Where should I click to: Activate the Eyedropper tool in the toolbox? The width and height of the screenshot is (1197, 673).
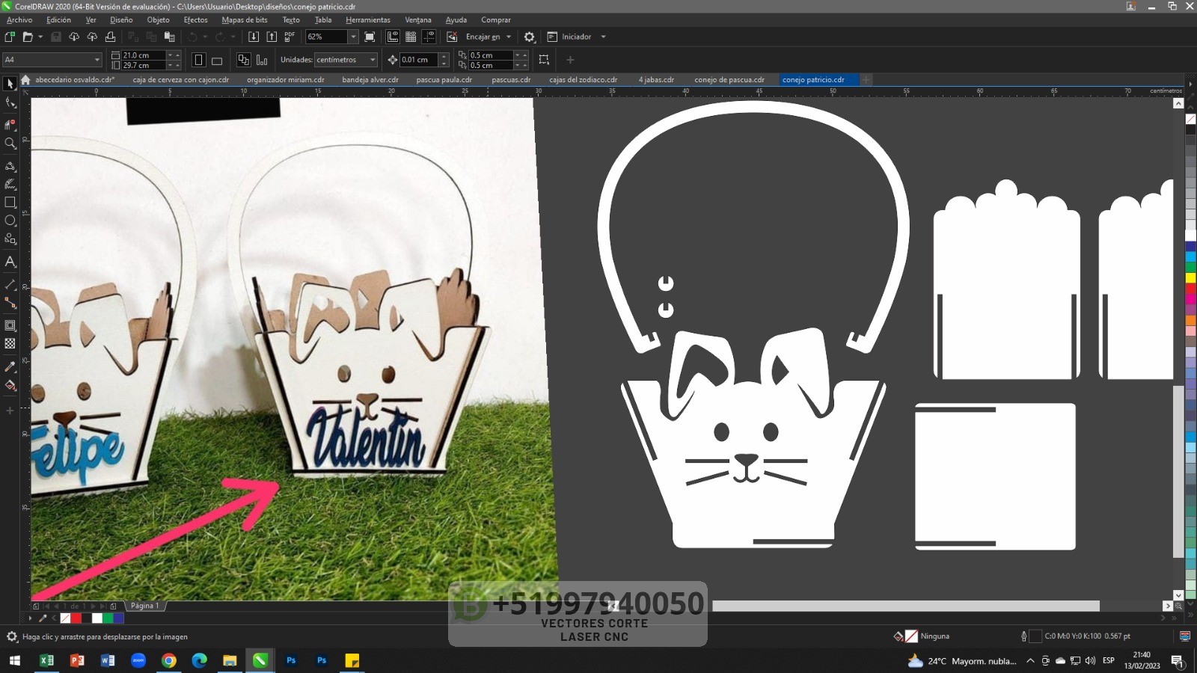[10, 367]
